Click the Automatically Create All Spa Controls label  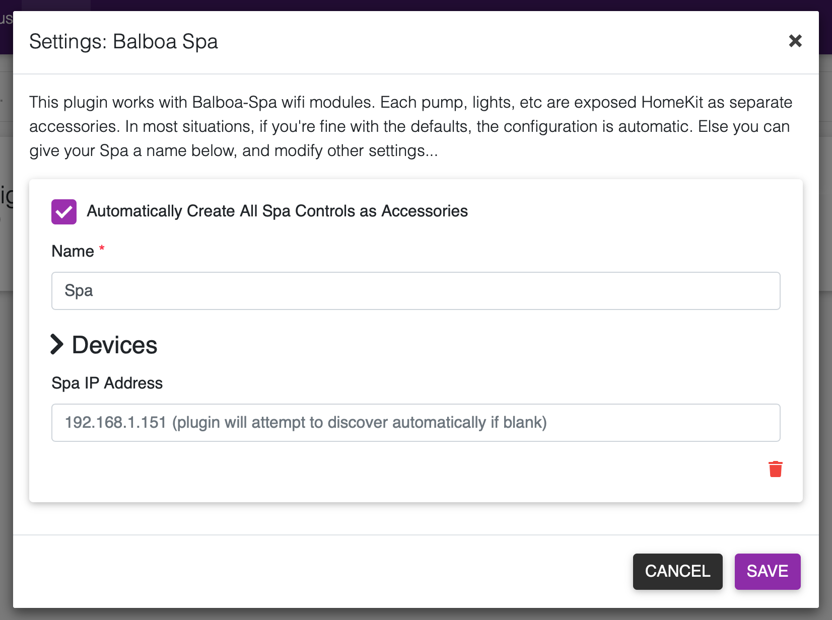(x=278, y=211)
